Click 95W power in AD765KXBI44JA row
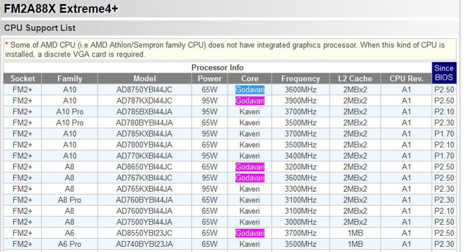Screen dimensions: 471x252 (x=210, y=189)
